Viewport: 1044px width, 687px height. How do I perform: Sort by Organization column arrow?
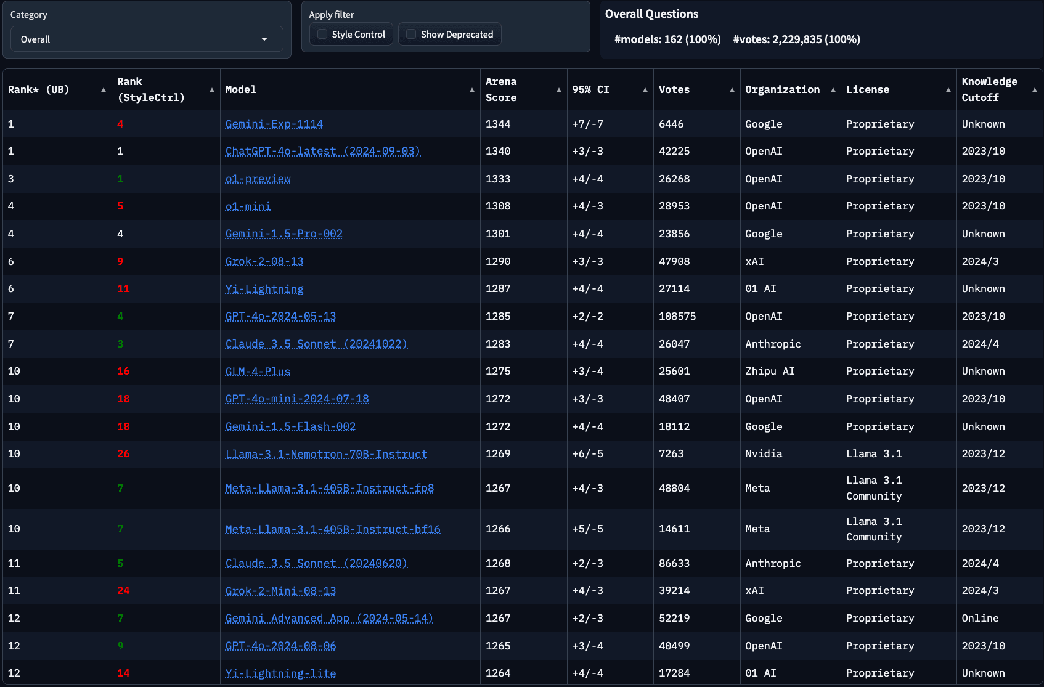point(833,90)
